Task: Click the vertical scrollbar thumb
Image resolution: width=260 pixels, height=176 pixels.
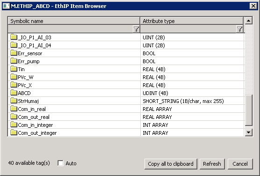Action: [248, 110]
